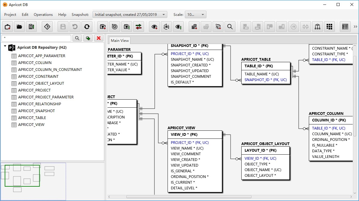Click the filter search button beside text field

coord(77,38)
